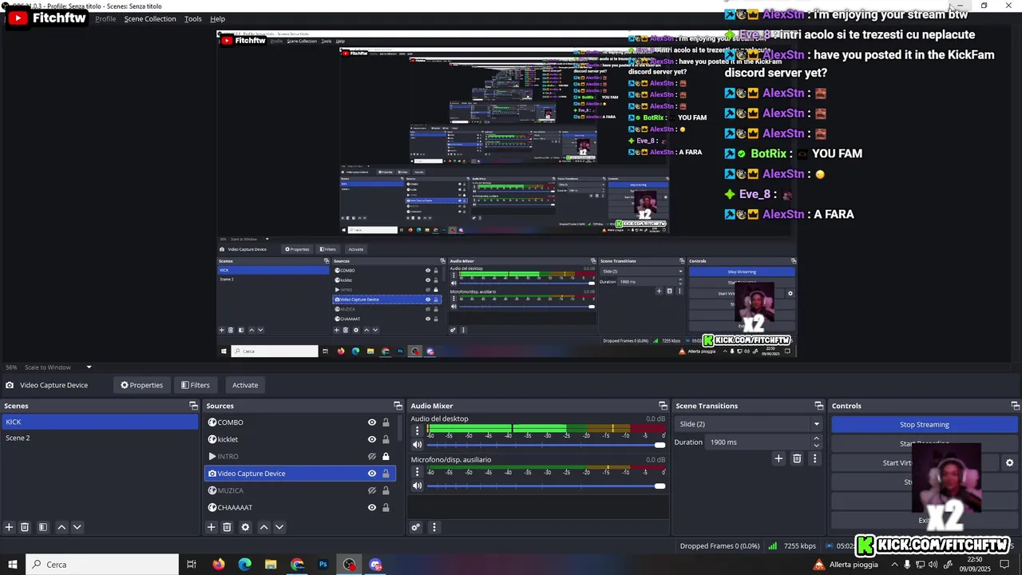Image resolution: width=1022 pixels, height=575 pixels.
Task: Undock the Scene Transitions panel
Action: pos(818,406)
